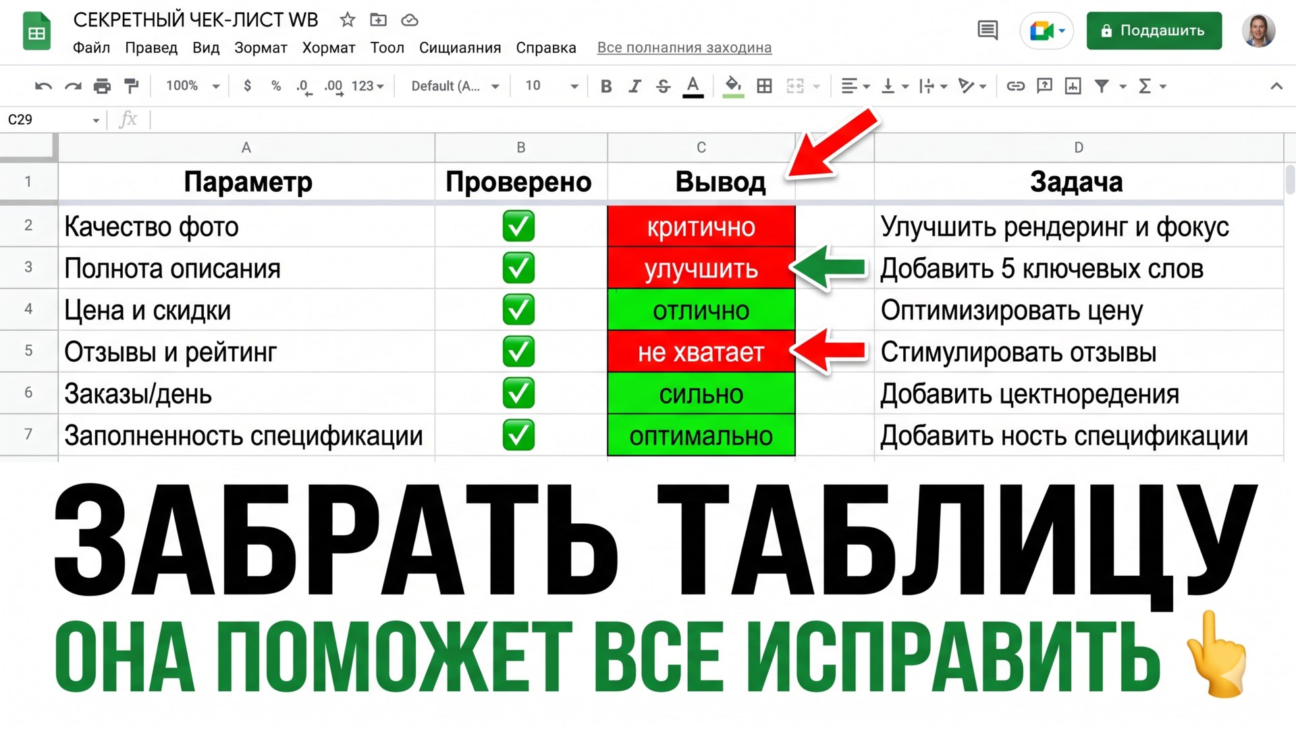Print the spreadsheet
The image size is (1296, 729).
pos(102,86)
